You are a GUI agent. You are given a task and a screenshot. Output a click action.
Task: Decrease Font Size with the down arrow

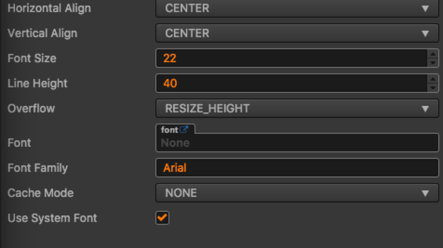433,63
